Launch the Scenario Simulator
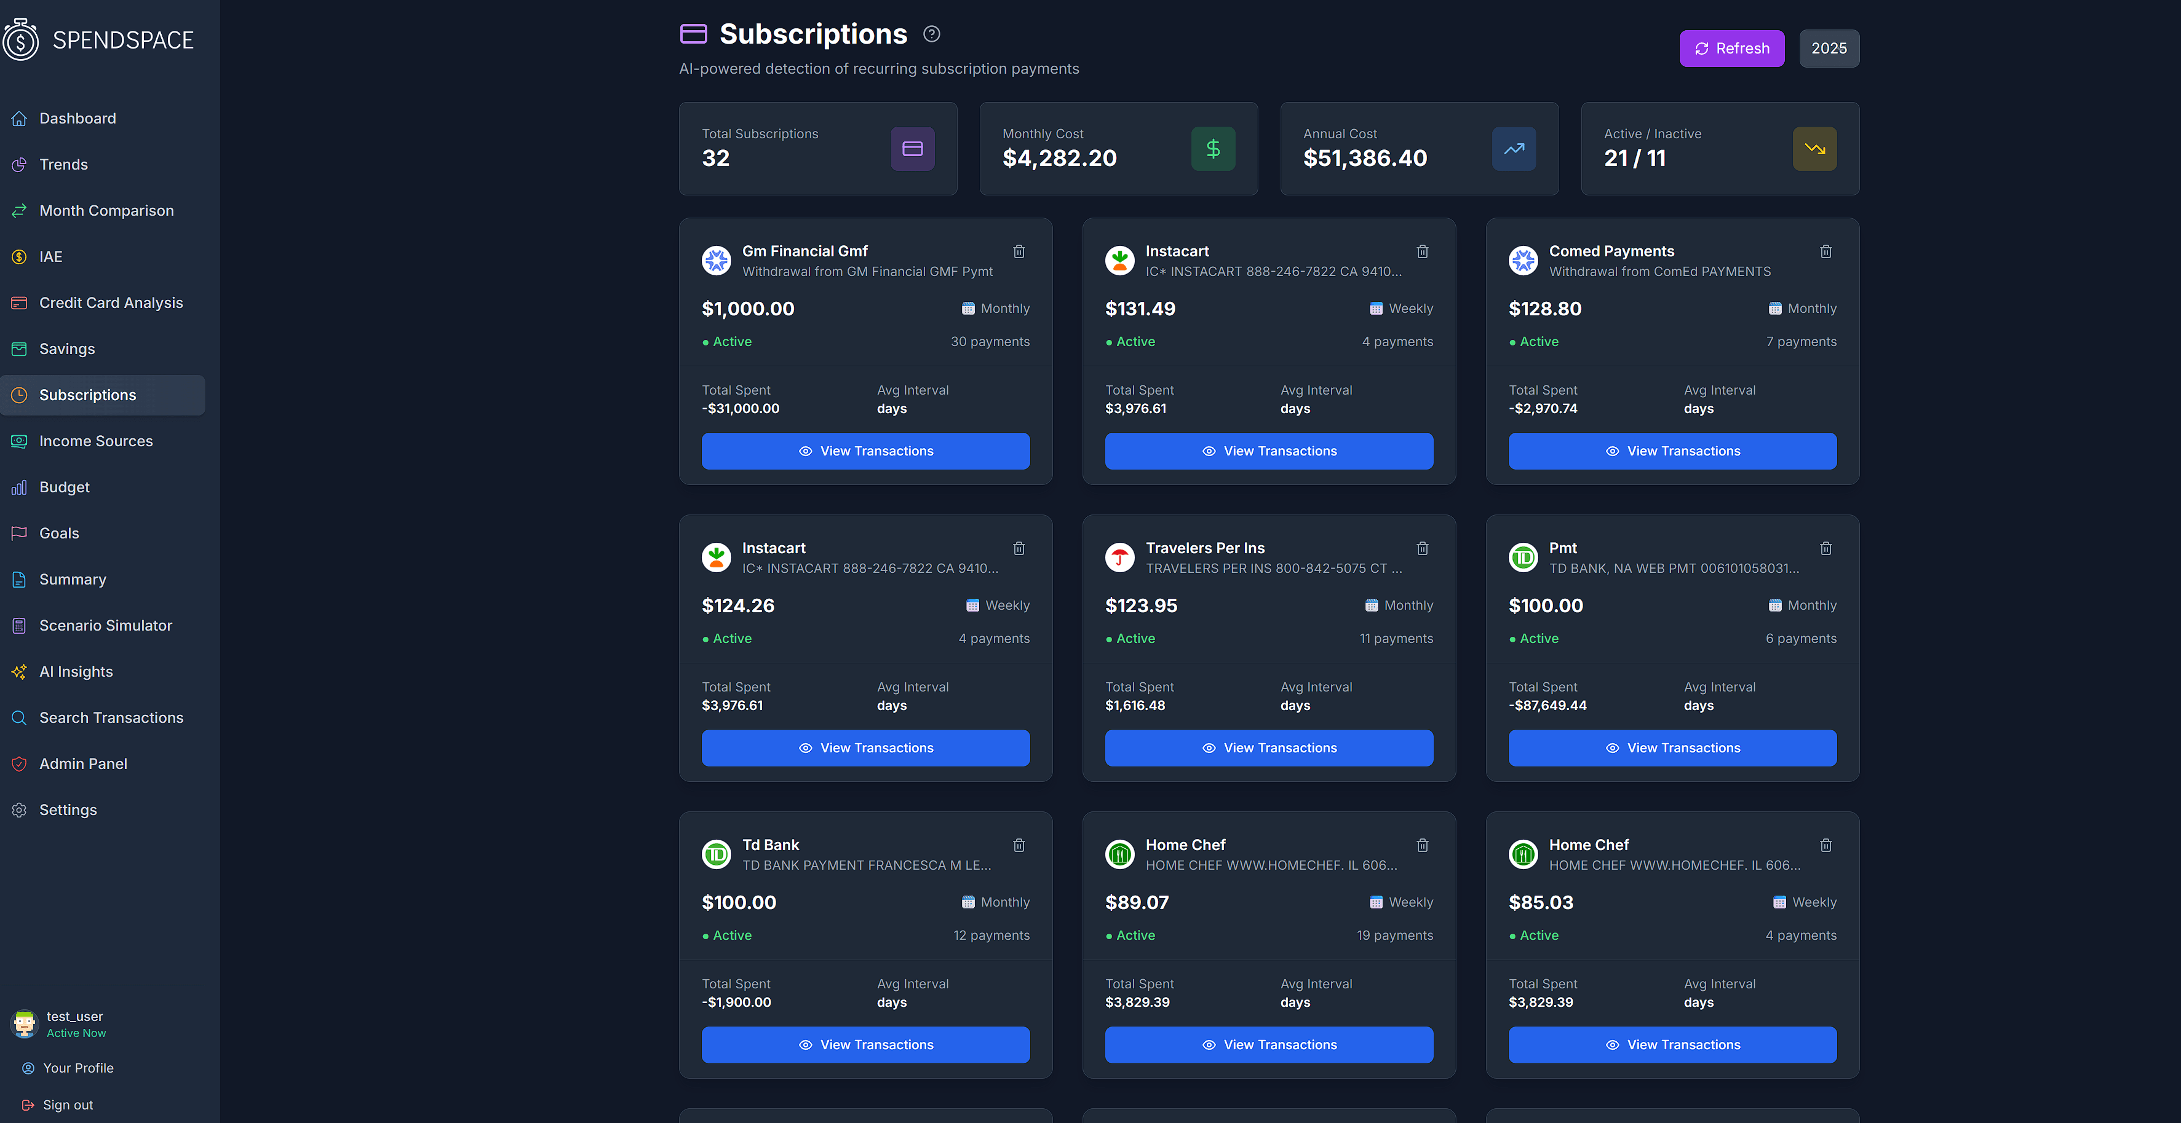The height and width of the screenshot is (1123, 2181). pos(103,625)
